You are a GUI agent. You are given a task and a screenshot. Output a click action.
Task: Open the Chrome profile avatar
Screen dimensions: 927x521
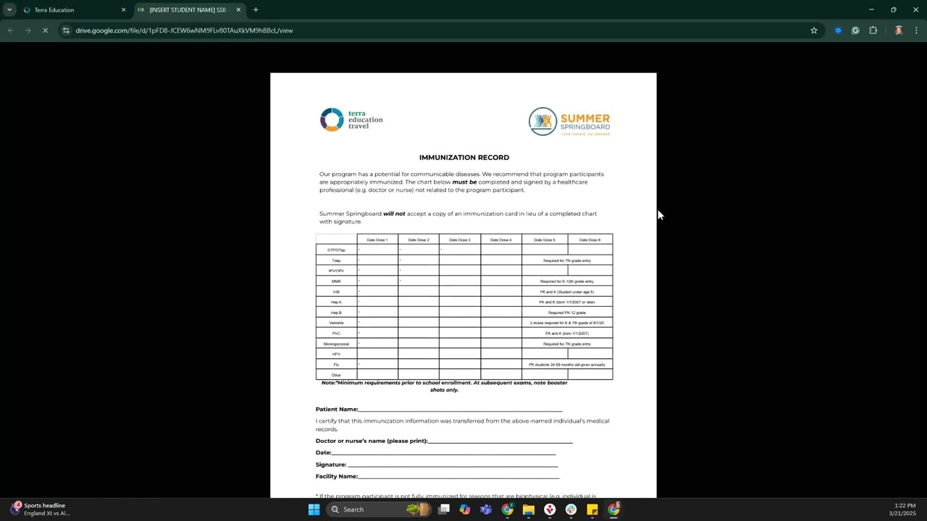click(899, 30)
